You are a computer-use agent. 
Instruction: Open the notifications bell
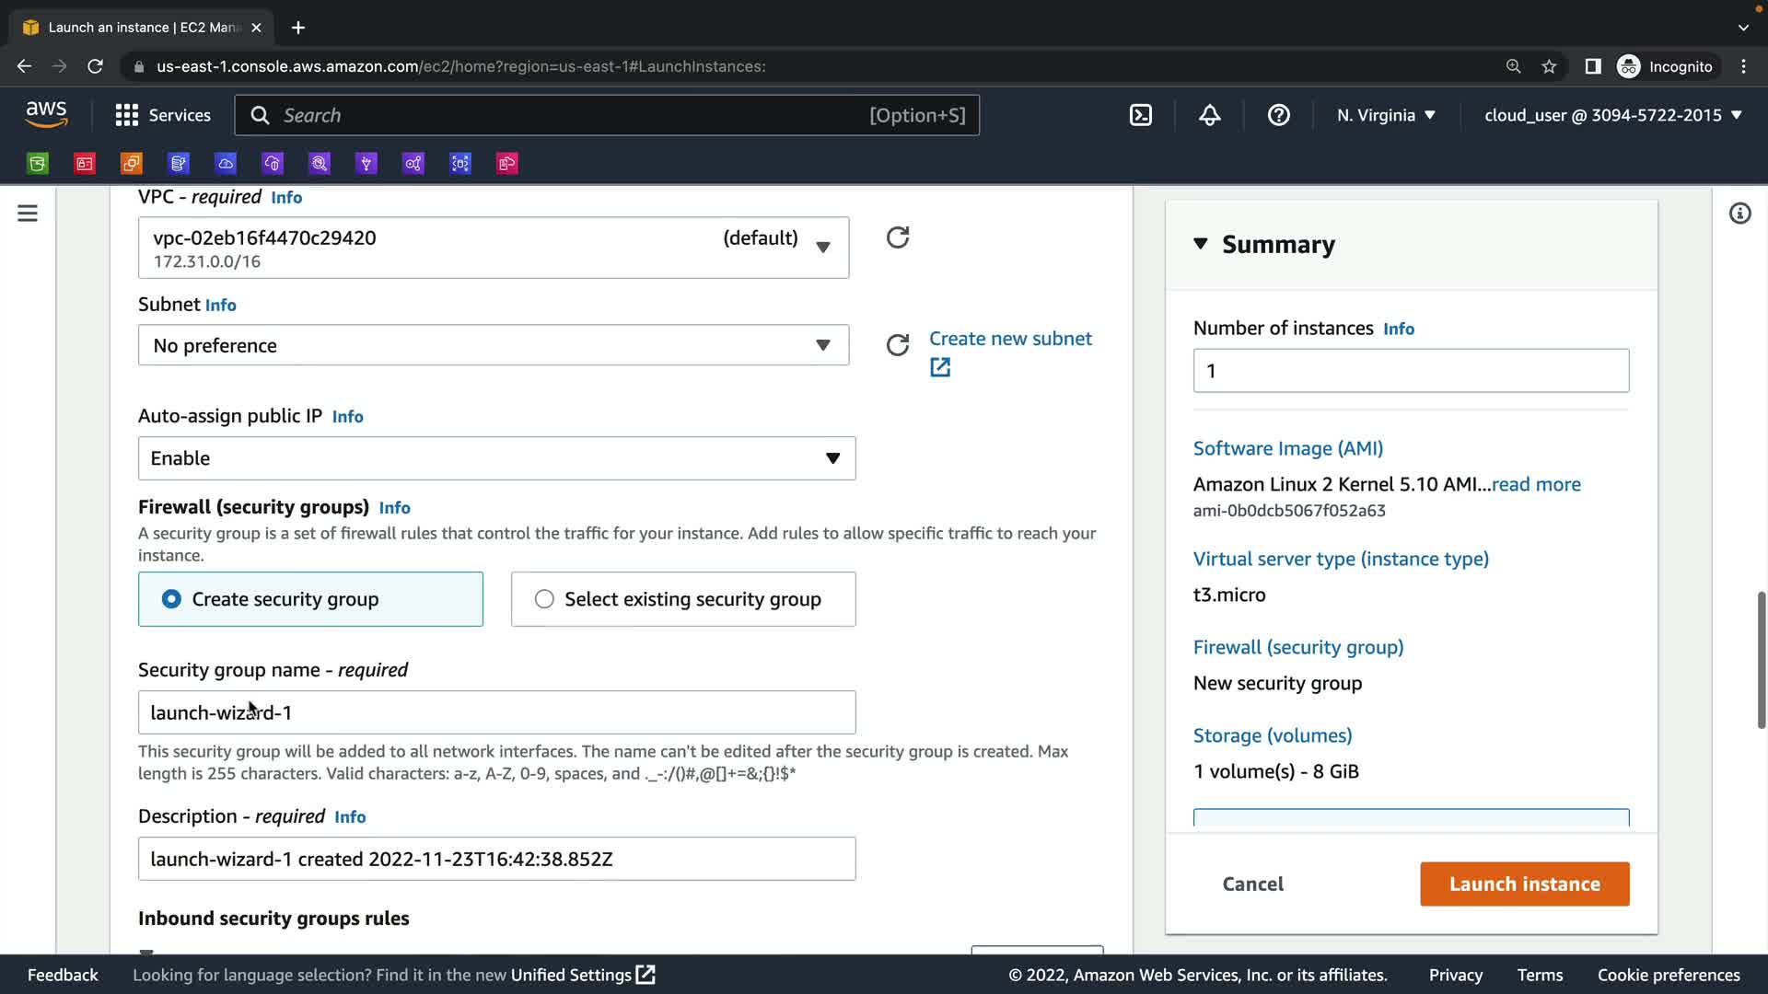(x=1209, y=115)
